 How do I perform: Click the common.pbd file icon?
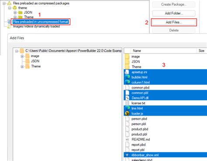127,87
